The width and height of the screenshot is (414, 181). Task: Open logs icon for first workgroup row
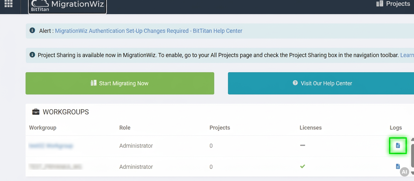tap(398, 145)
